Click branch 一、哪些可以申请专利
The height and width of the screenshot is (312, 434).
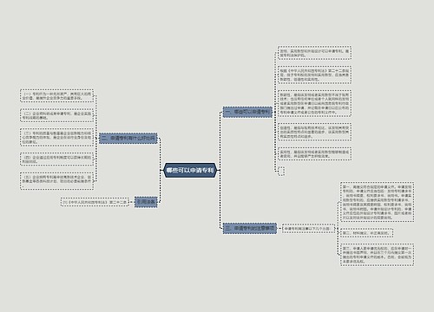[x=247, y=112]
